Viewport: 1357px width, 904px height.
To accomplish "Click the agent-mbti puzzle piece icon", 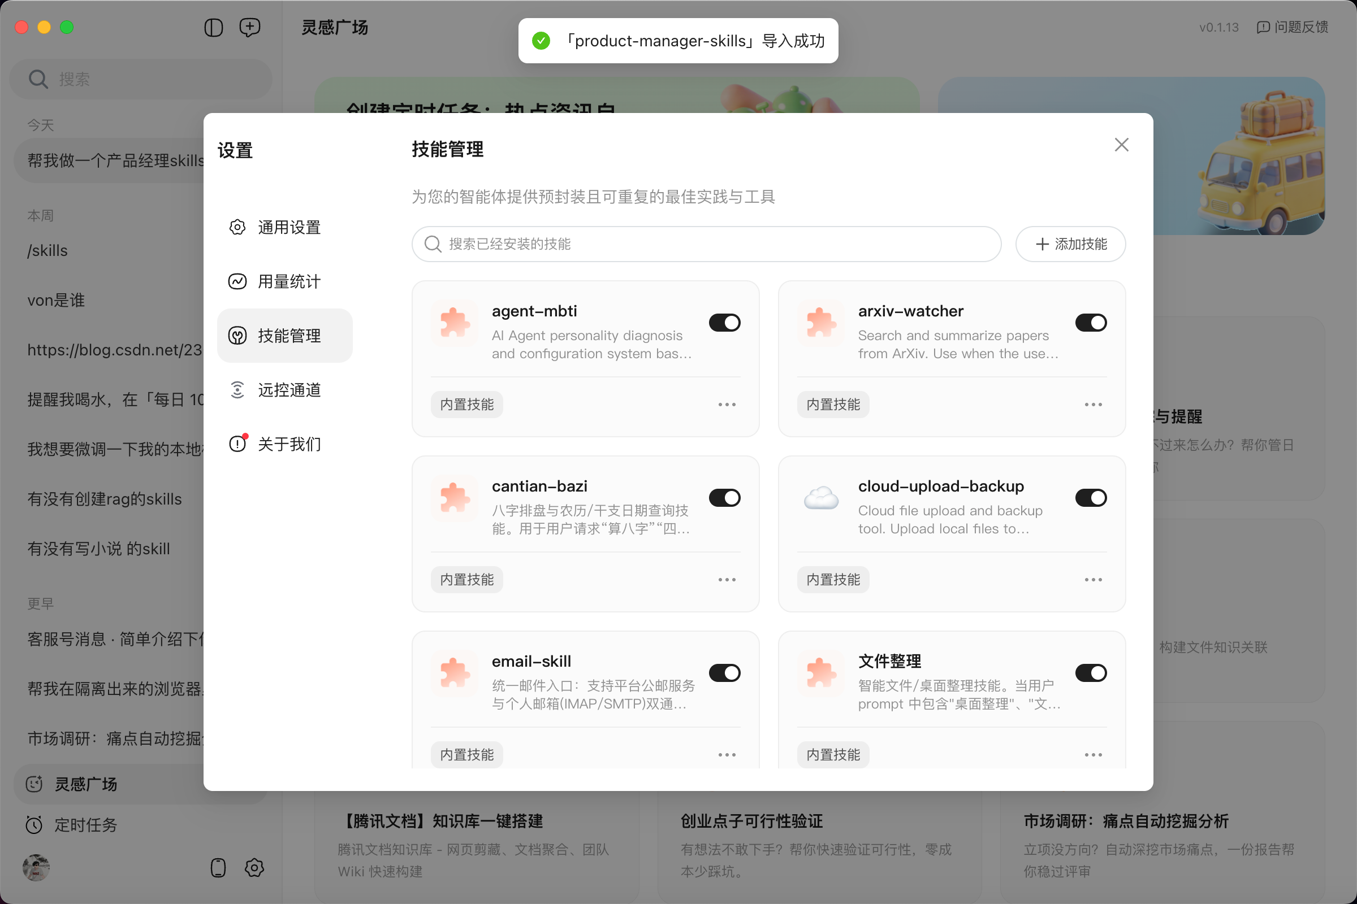I will [x=455, y=323].
